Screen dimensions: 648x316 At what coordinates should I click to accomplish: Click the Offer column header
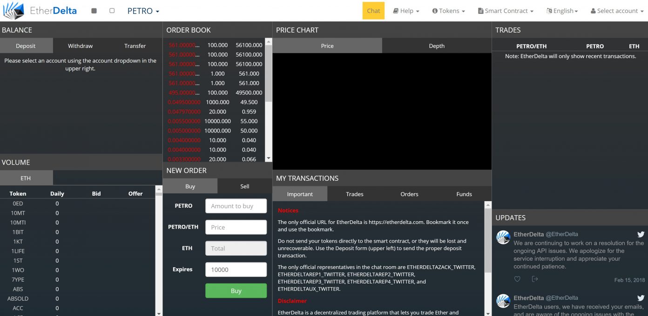click(135, 193)
